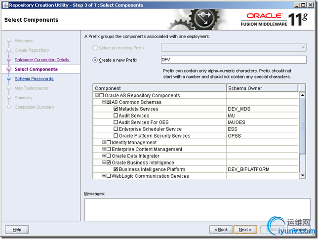Collapse Oracle AS Repository Components node
Screen dimensions: 318x239
pos(97,95)
